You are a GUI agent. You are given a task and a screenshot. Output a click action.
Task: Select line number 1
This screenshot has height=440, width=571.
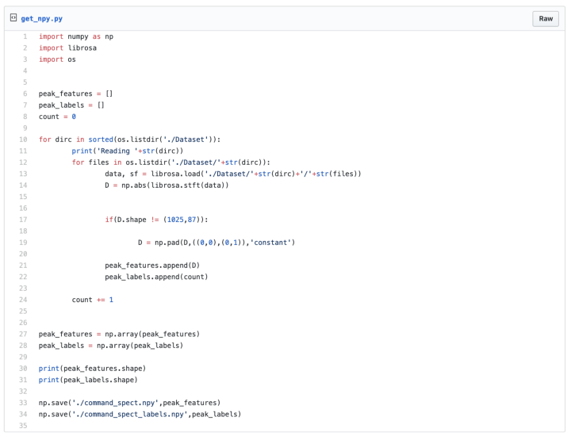coord(25,36)
